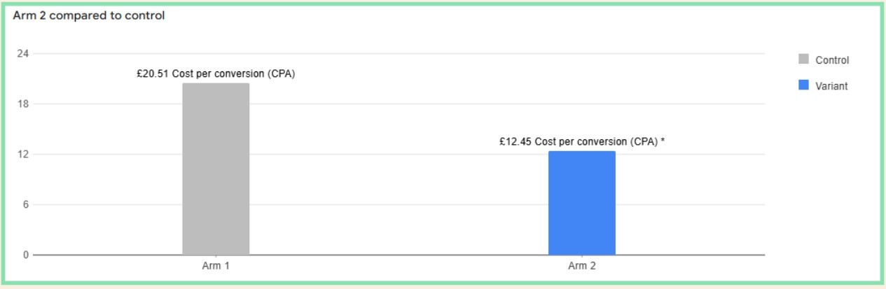Screen dimensions: 886x289
Task: Click the blue Arm 2 bar
Action: pyautogui.click(x=581, y=203)
